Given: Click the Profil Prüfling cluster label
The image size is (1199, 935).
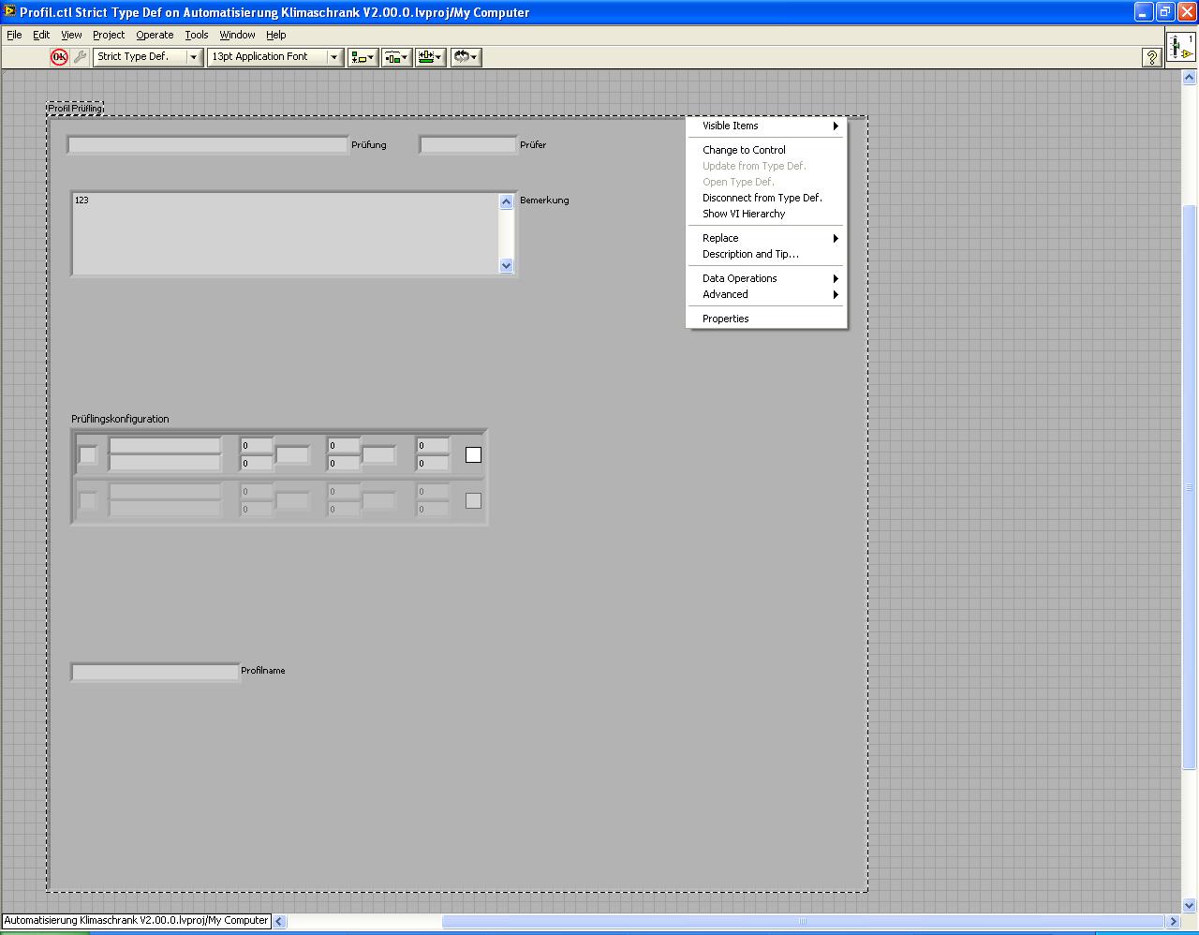Looking at the screenshot, I should click(75, 109).
